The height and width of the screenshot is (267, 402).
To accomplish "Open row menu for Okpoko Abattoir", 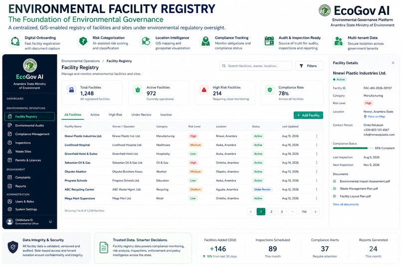I will point(317,172).
